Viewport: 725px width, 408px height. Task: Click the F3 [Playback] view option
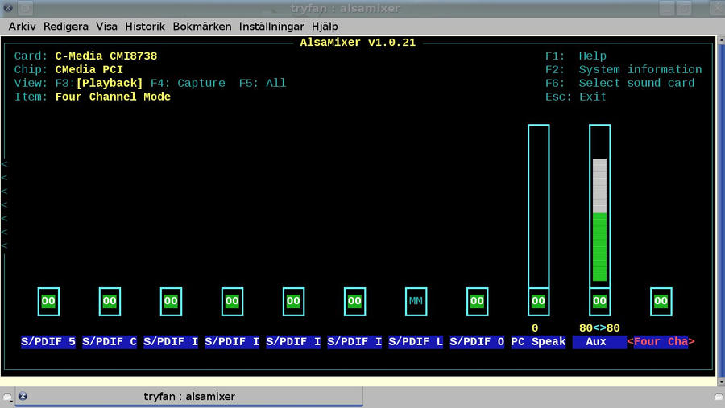[99, 83]
